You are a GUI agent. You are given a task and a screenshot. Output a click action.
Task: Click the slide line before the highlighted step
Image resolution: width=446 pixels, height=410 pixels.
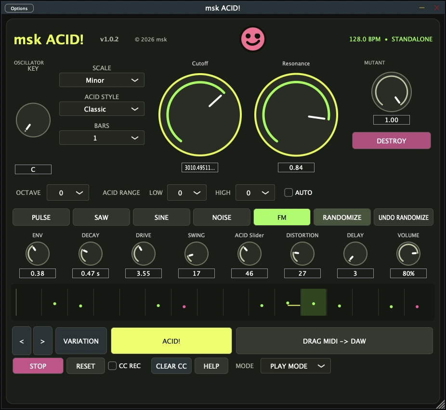[294, 305]
